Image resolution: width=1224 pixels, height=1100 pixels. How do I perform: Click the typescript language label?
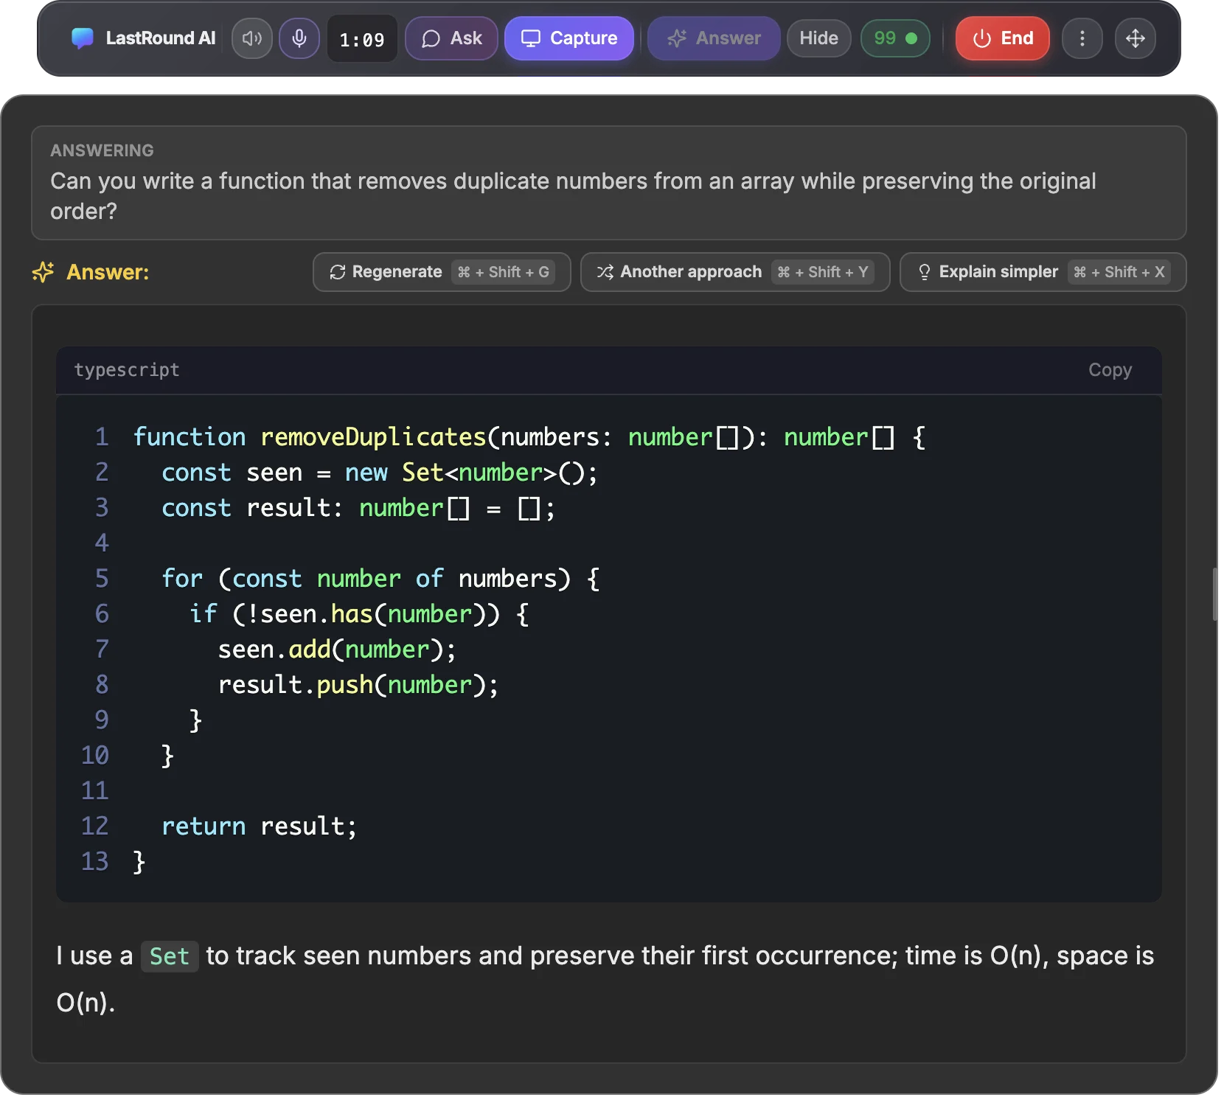pos(127,370)
